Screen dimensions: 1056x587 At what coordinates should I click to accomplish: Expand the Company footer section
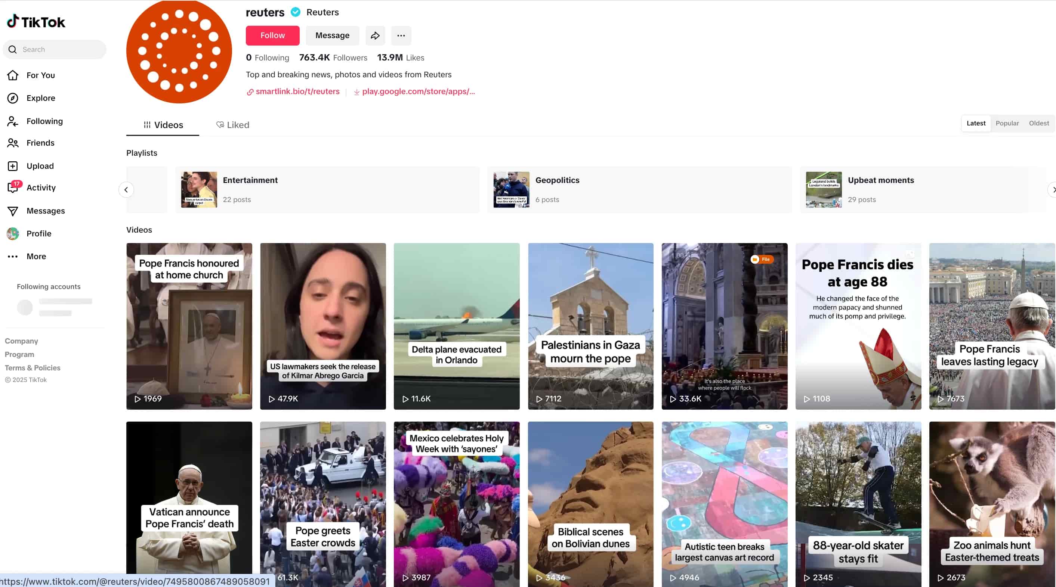(21, 341)
